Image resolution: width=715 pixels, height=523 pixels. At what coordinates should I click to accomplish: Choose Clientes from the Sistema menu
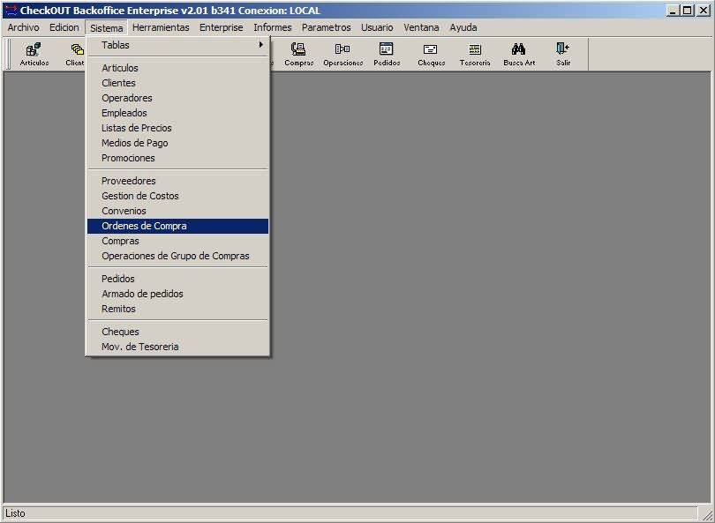tap(177, 83)
